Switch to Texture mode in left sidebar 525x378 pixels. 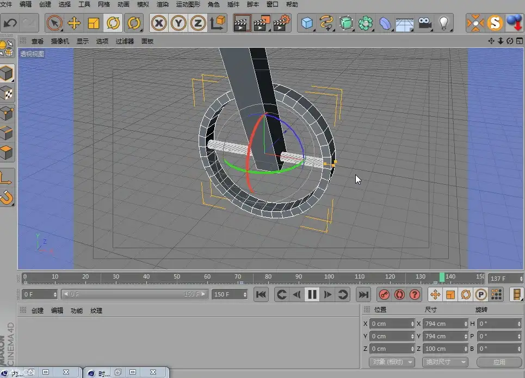(7, 93)
